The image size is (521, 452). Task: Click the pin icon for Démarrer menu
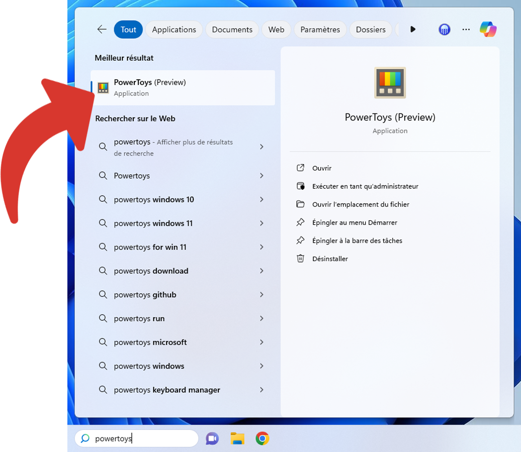coord(300,222)
